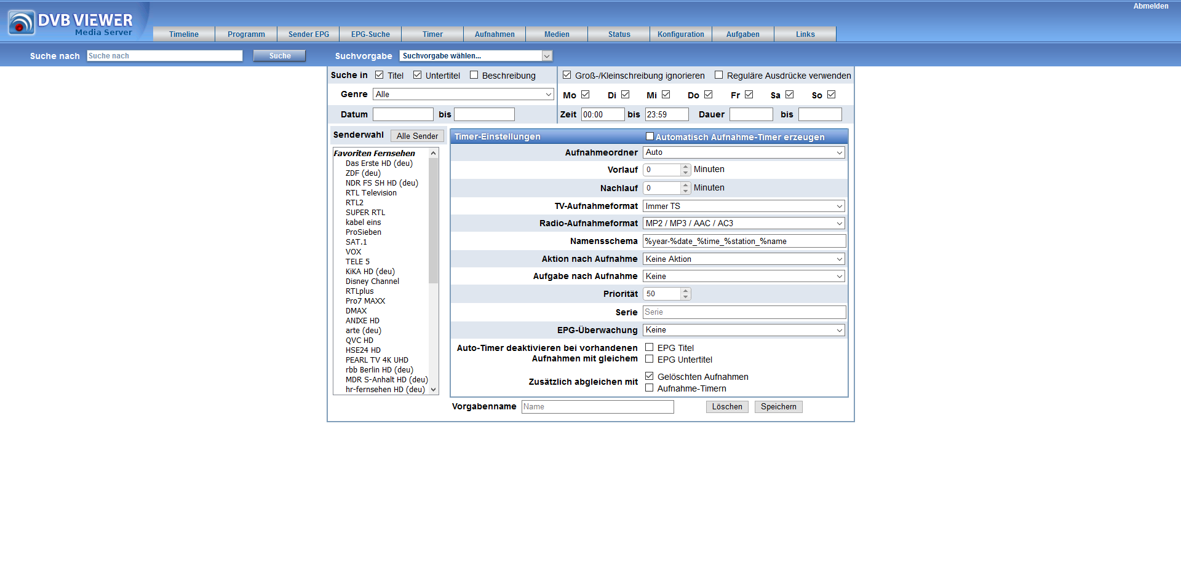Open the Aufnahmeordner dropdown
The height and width of the screenshot is (563, 1181).
pyautogui.click(x=744, y=152)
